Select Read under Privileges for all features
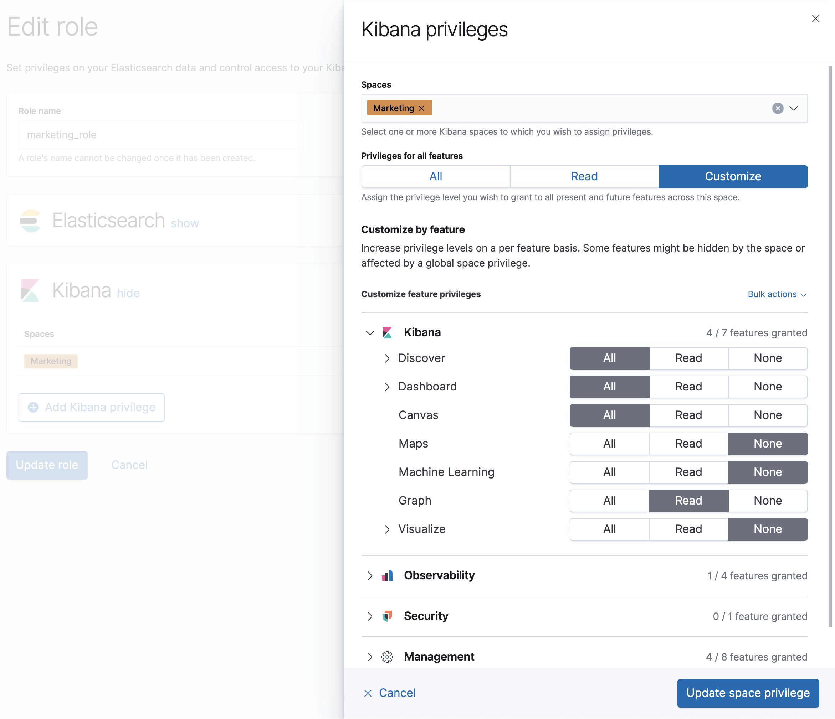The image size is (835, 719). pyautogui.click(x=584, y=176)
